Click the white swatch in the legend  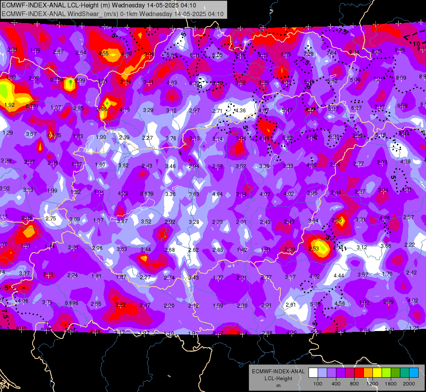pos(313,373)
